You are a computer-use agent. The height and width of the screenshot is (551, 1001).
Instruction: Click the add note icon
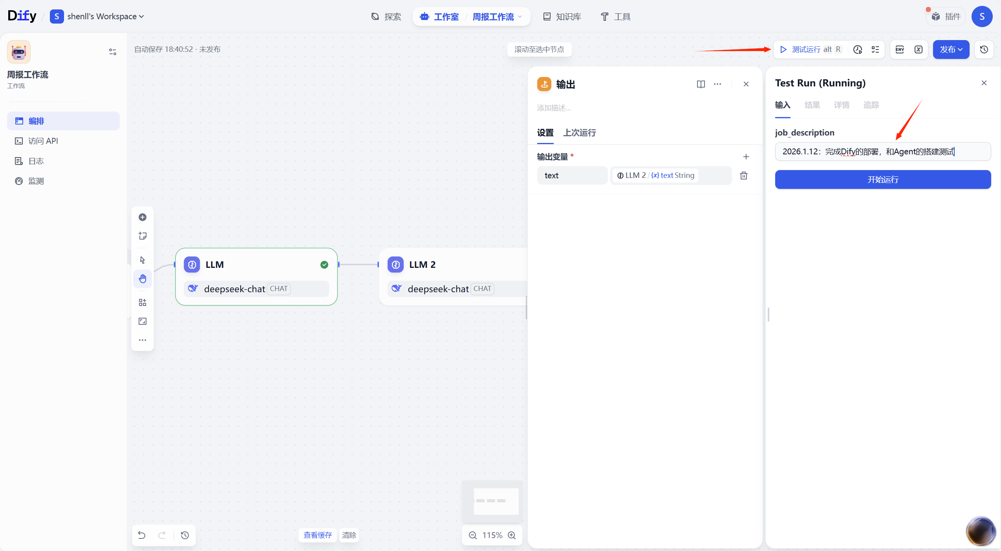coord(143,236)
